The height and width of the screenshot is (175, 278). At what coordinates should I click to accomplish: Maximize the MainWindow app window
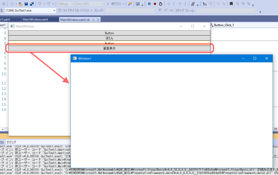coord(193,26)
